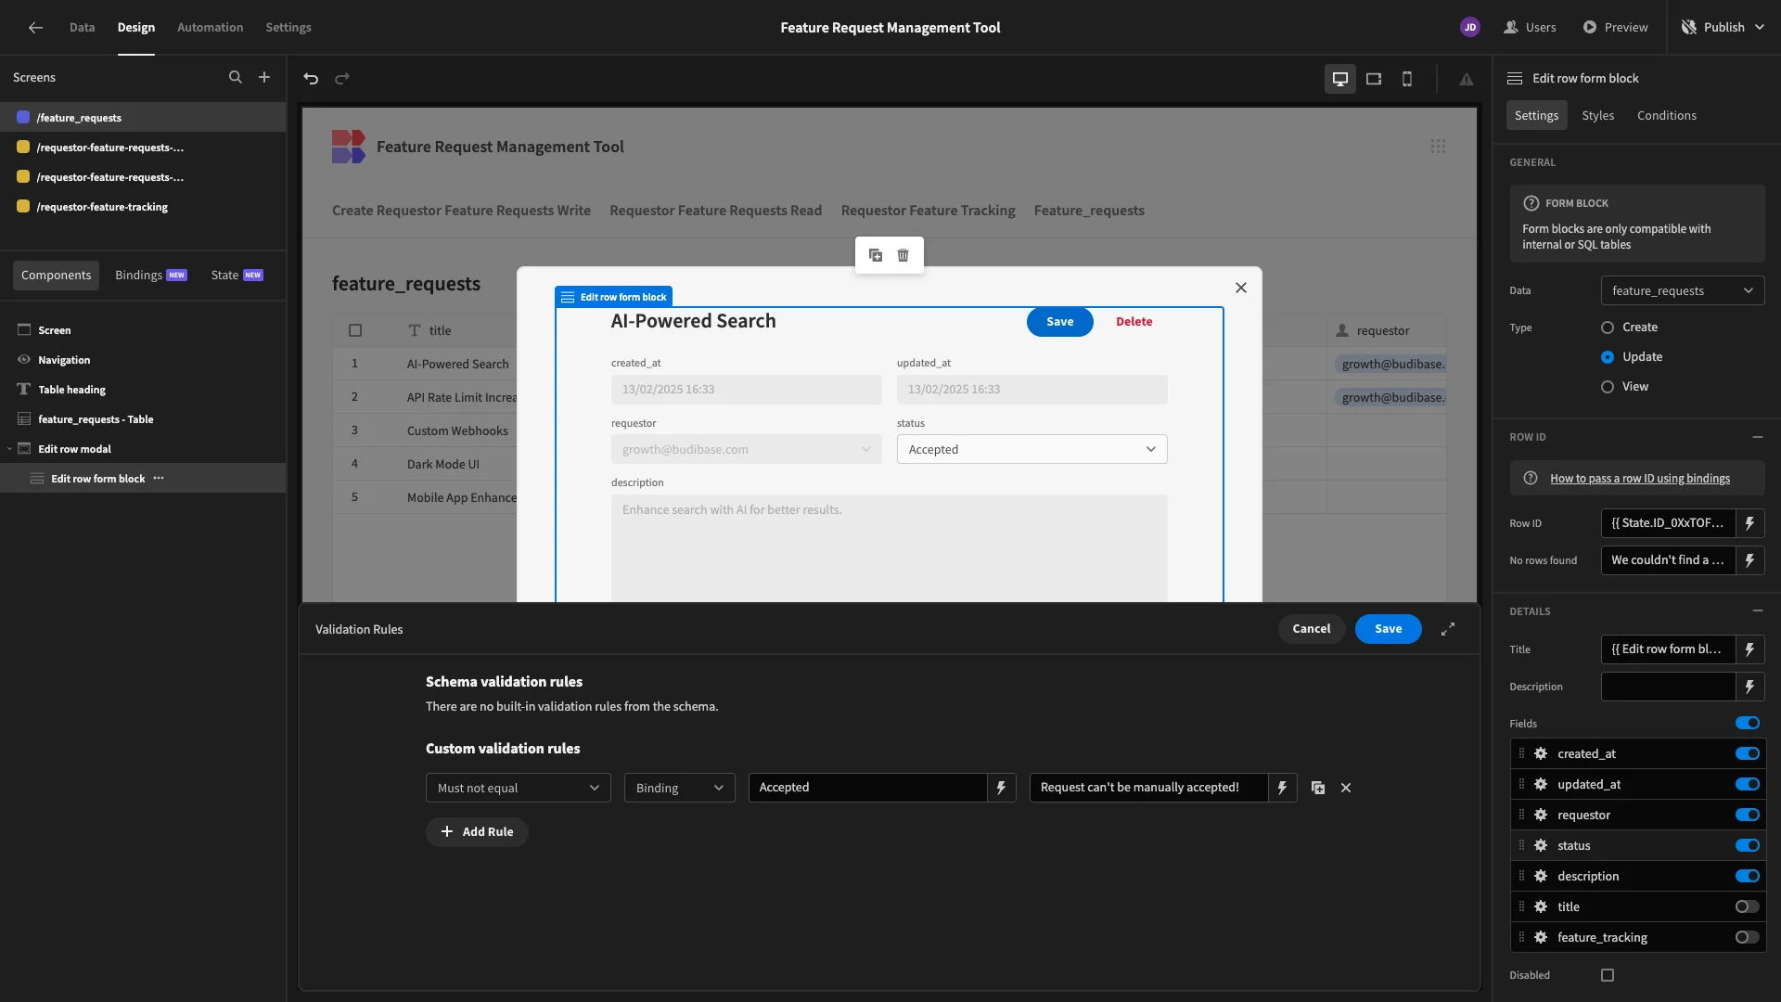Select the Update form type
Image resolution: width=1781 pixels, height=1002 pixels.
[x=1607, y=357]
